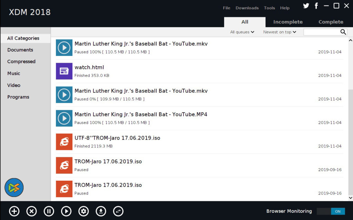Click the media converter swap icon
Viewport: 353px width, 220px height.
[118, 211]
